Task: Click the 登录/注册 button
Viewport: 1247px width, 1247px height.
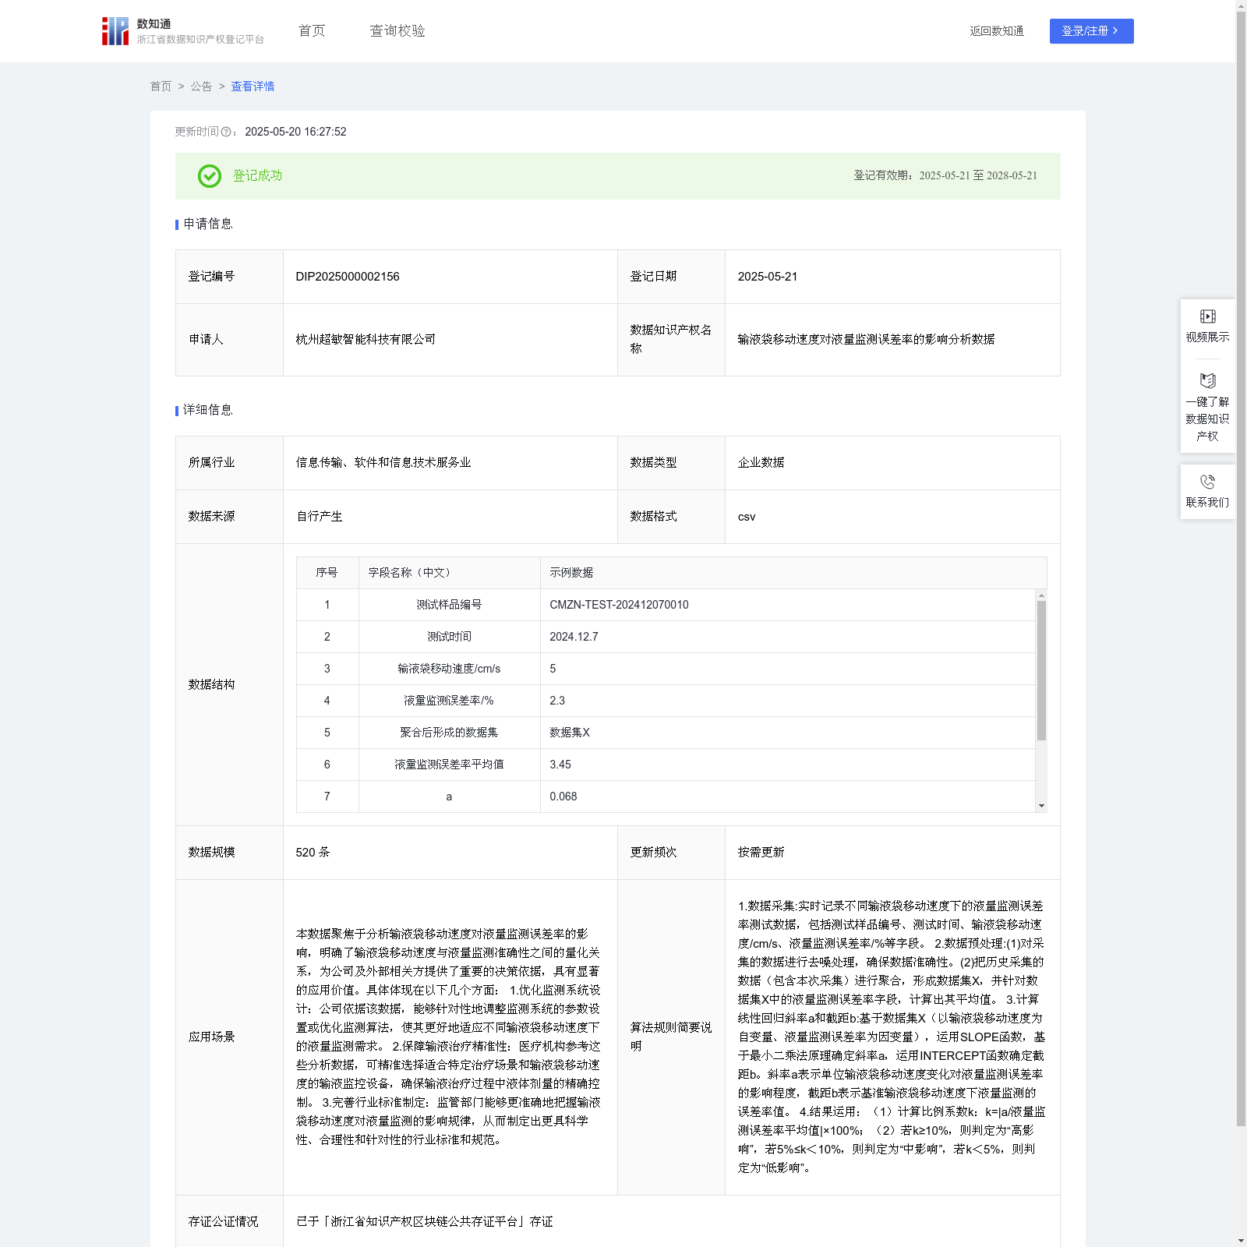Action: coord(1091,31)
